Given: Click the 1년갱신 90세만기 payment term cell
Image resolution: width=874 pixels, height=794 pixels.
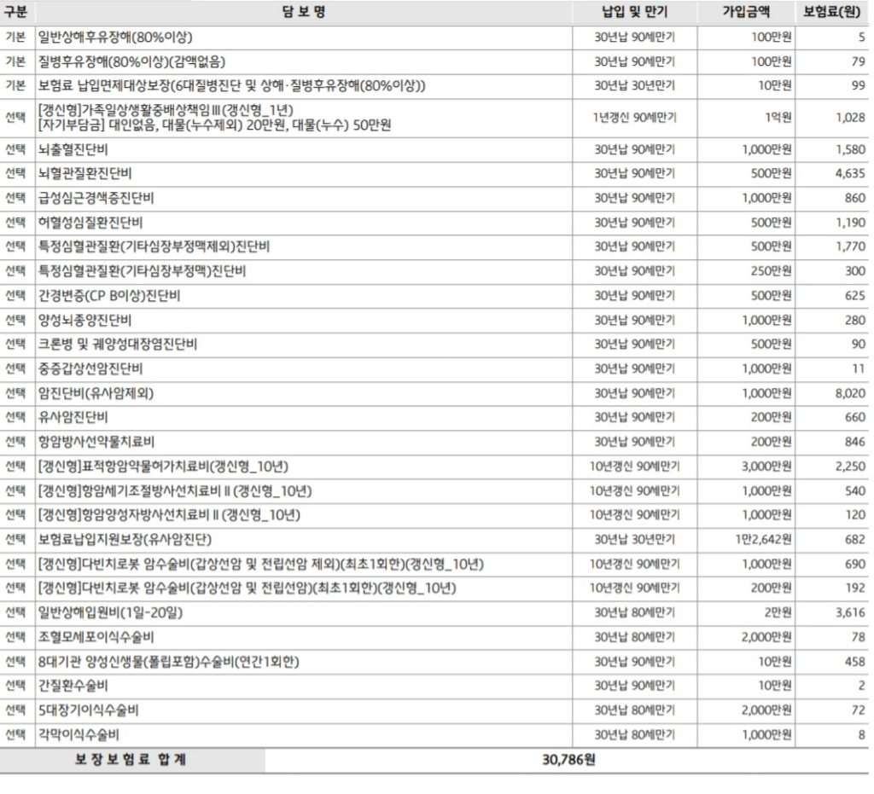Looking at the screenshot, I should 635,118.
